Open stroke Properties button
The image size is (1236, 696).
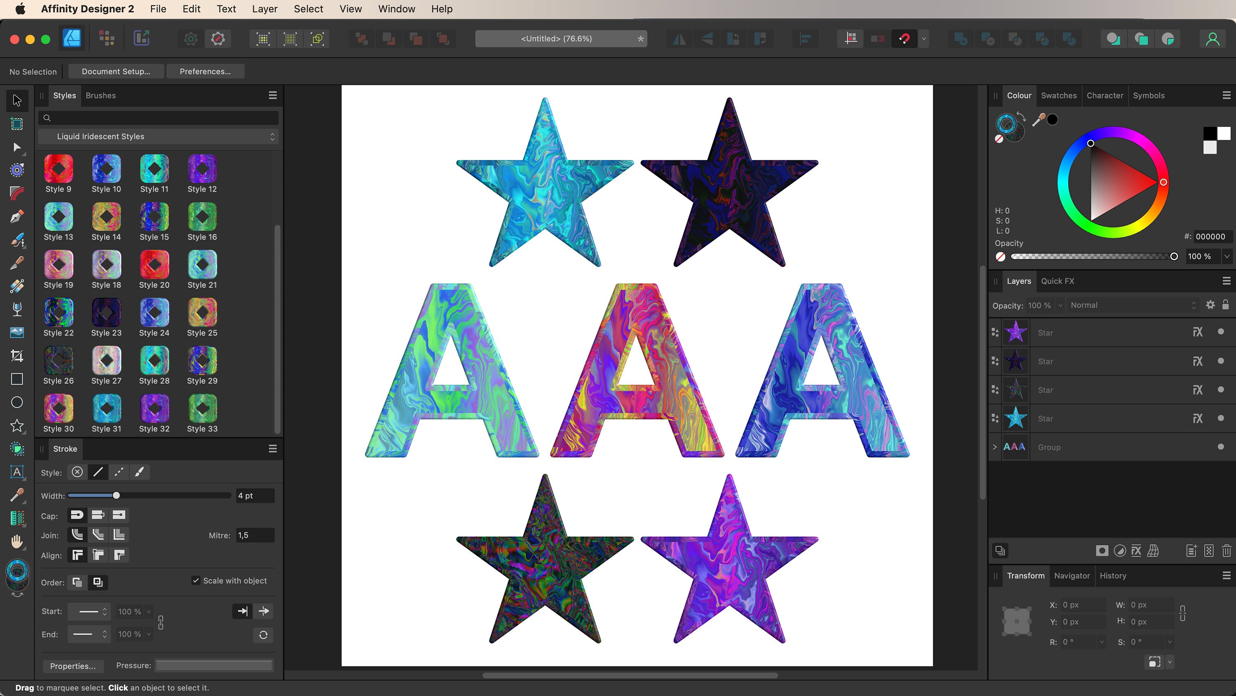[x=73, y=666]
